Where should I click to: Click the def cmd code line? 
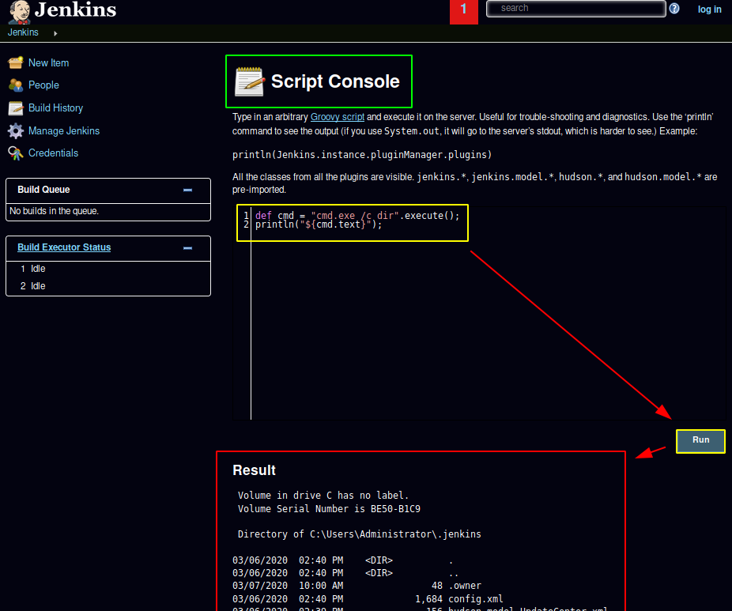(x=357, y=215)
